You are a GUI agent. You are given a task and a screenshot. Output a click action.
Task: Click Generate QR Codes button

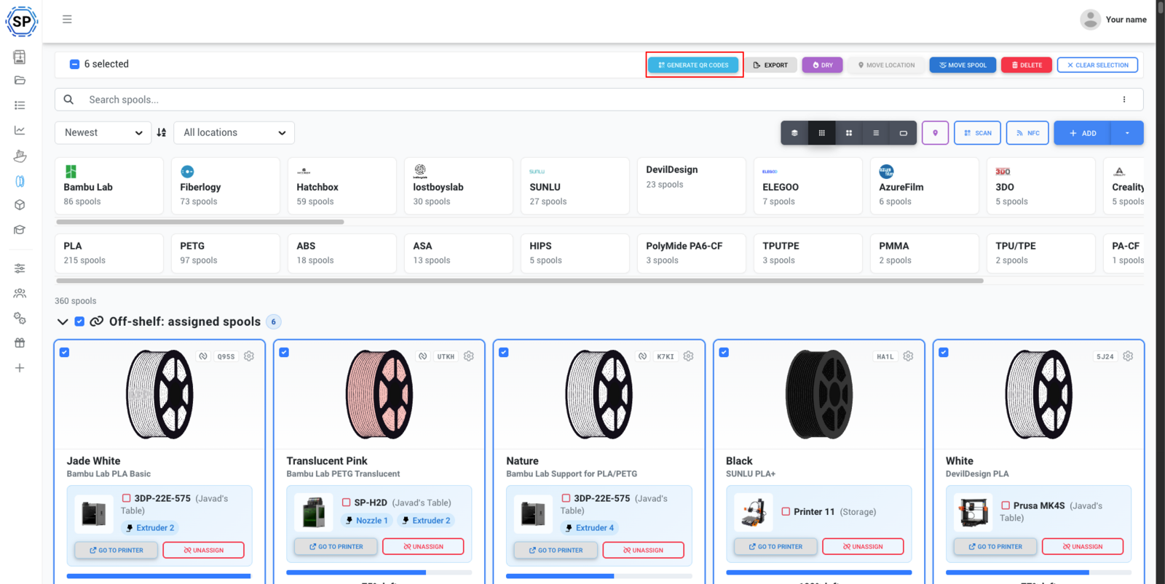coord(693,65)
